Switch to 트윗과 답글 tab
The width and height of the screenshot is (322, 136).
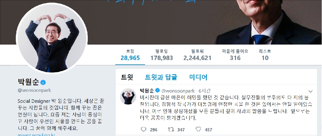[161, 77]
